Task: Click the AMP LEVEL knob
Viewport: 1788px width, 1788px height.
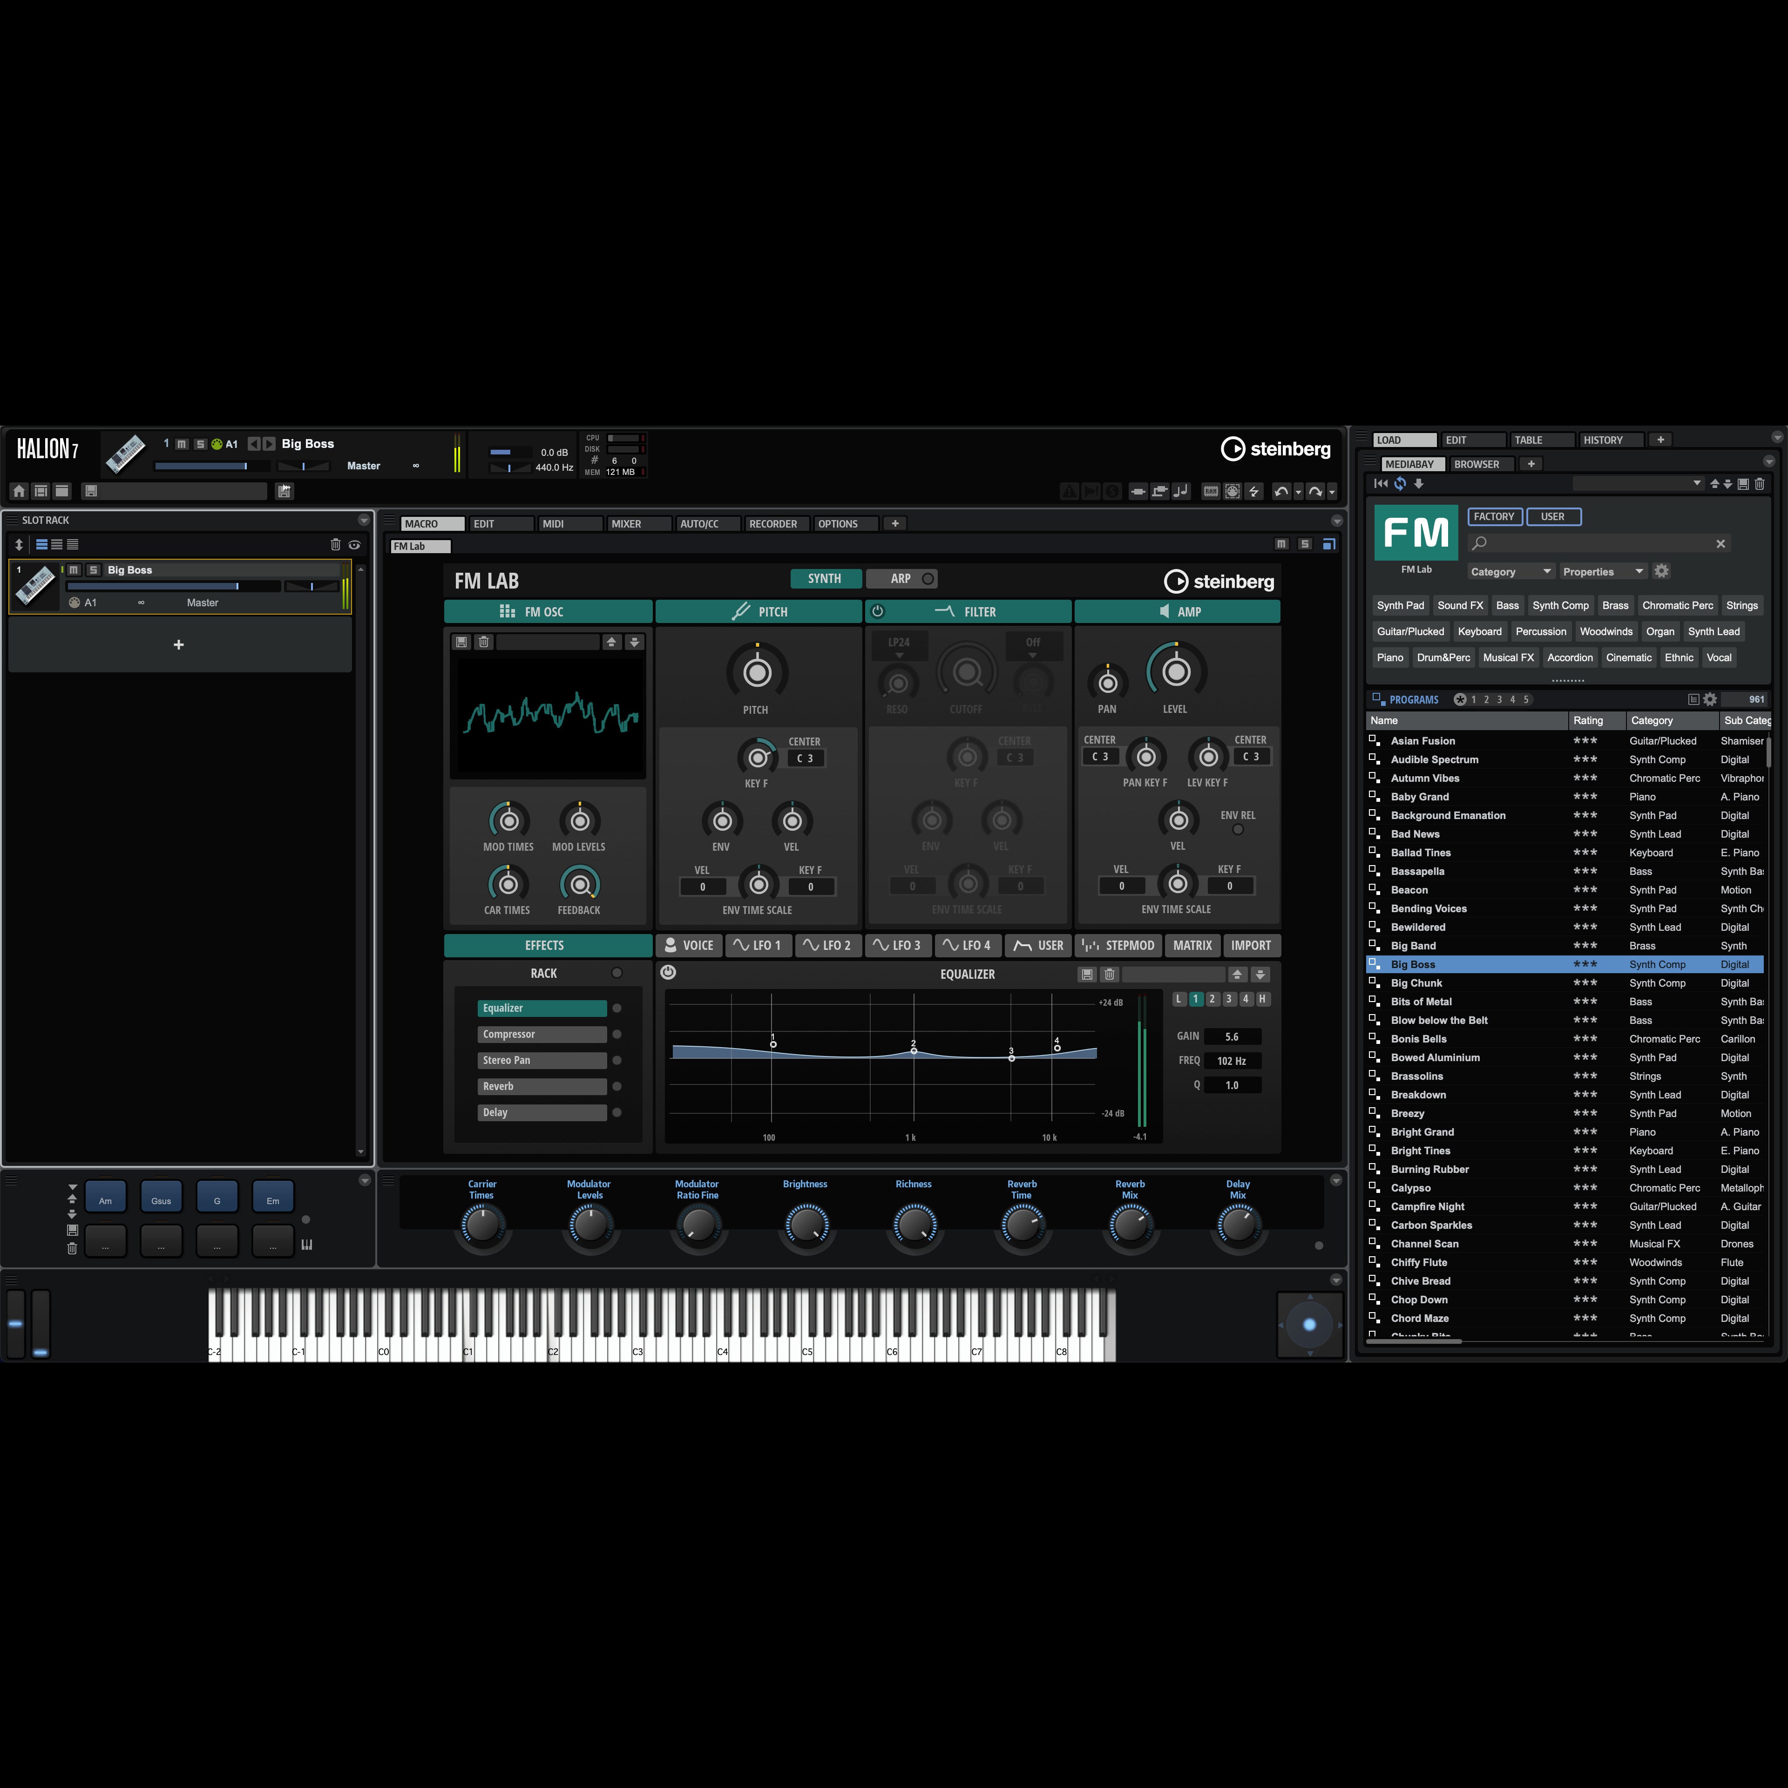Action: click(x=1175, y=672)
